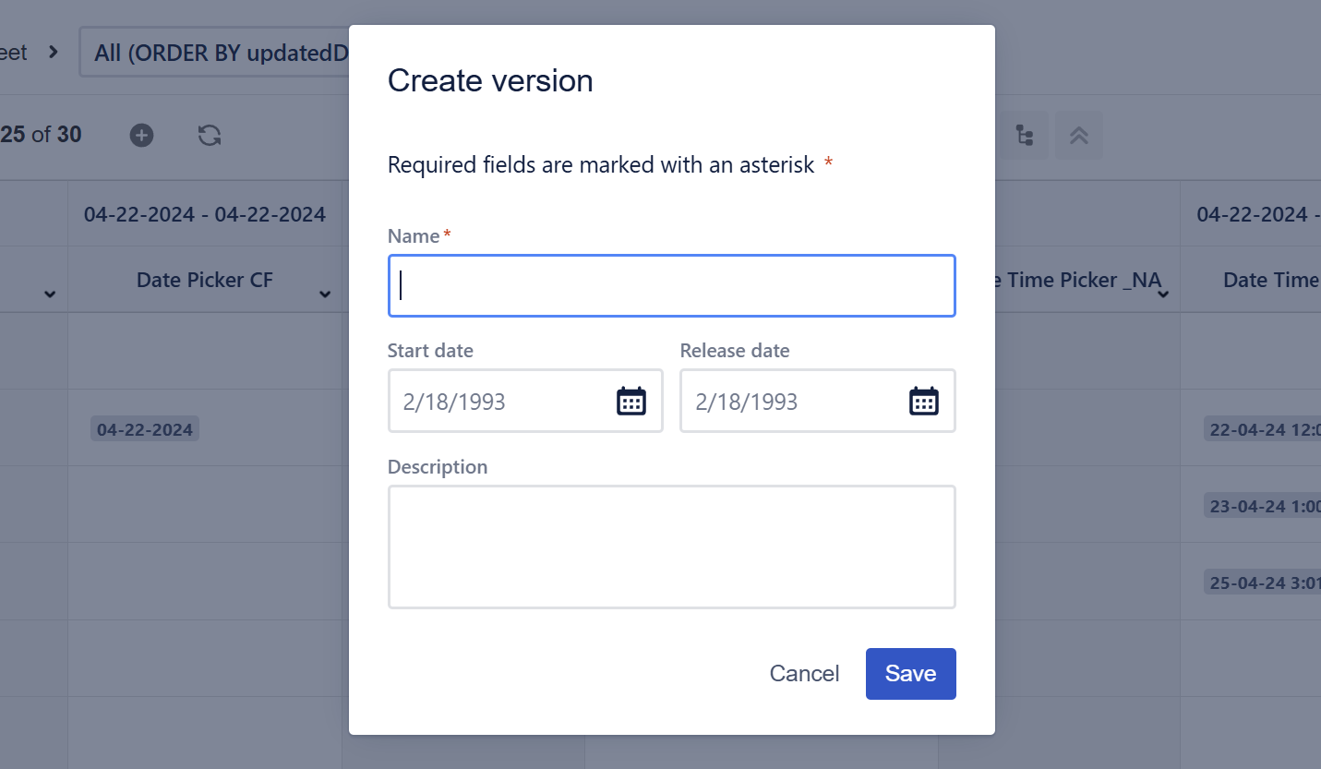The image size is (1321, 769).
Task: Select the 04-22-2024 date cell
Action: [x=145, y=429]
